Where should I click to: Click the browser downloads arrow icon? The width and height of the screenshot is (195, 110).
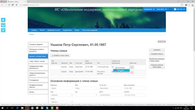pos(189,5)
